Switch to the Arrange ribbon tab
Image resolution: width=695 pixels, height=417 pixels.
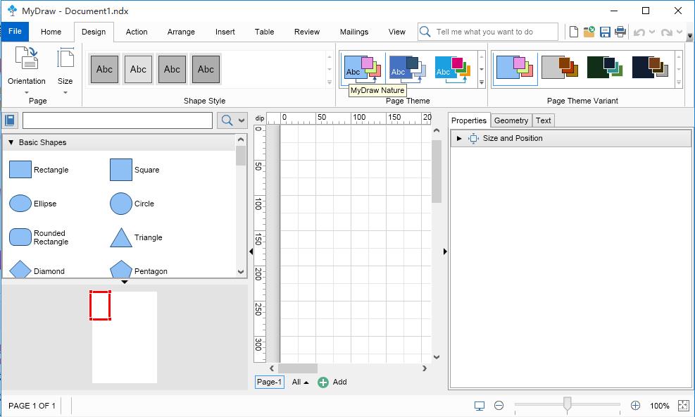pyautogui.click(x=181, y=32)
